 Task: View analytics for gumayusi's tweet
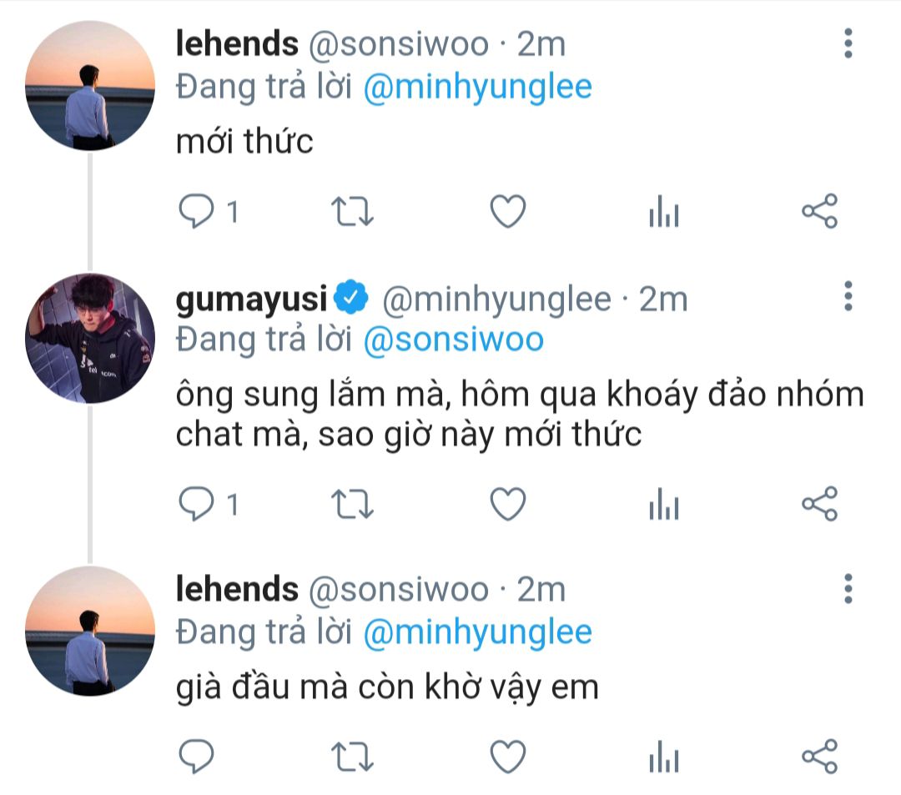point(663,506)
